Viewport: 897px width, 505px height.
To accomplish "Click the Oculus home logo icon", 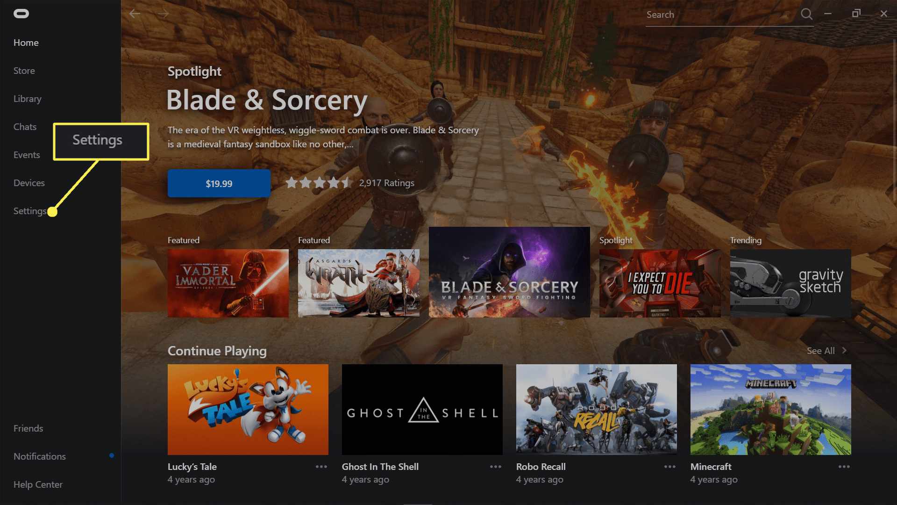I will [21, 14].
